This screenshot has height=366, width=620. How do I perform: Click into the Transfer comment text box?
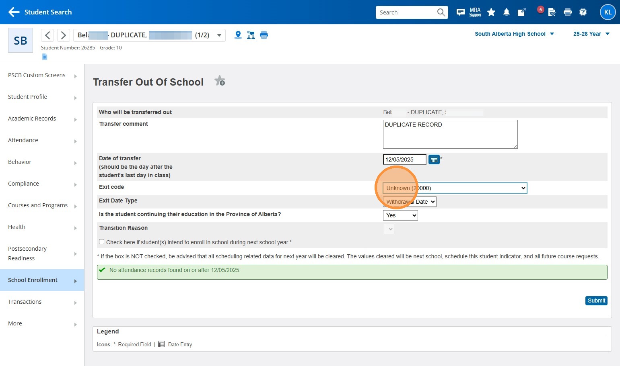tap(450, 134)
